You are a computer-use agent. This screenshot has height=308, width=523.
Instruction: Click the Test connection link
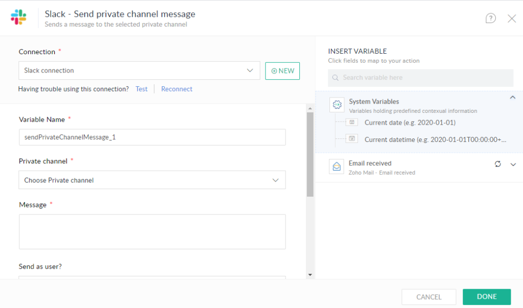click(x=141, y=89)
